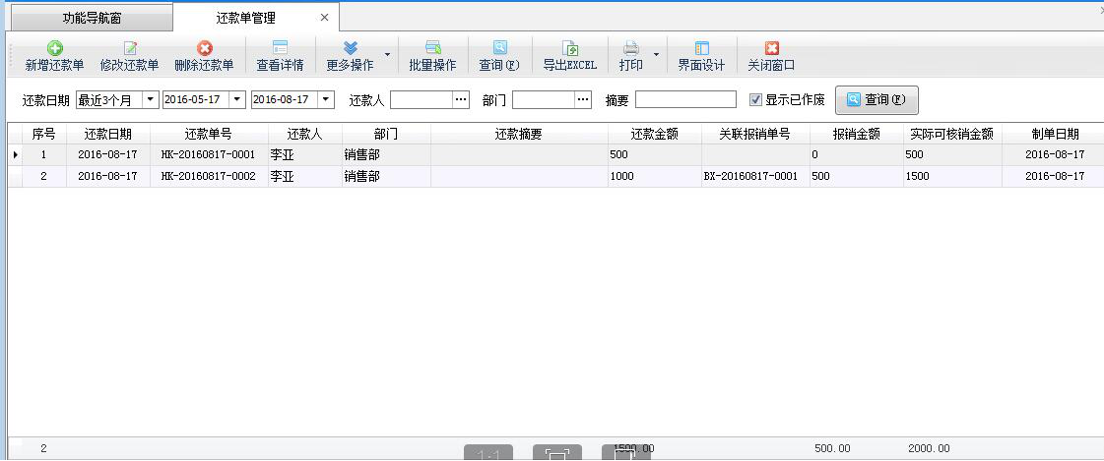1104x461 pixels.
Task: Click the 修改还款单 edit icon
Action: point(129,48)
